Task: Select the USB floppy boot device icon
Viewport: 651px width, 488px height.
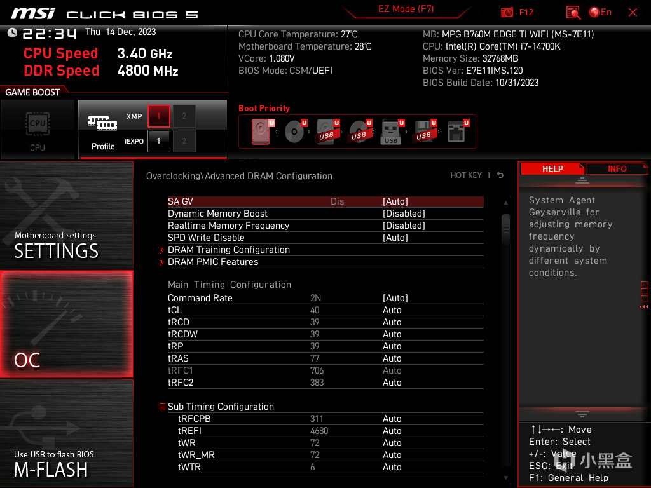Action: pos(424,132)
